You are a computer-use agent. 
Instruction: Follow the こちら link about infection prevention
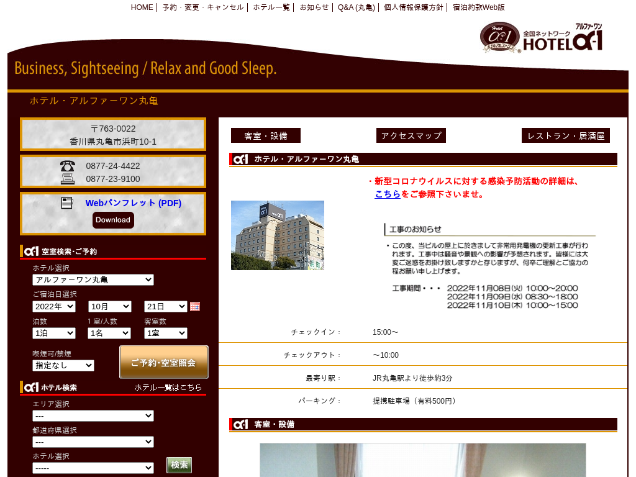[388, 194]
